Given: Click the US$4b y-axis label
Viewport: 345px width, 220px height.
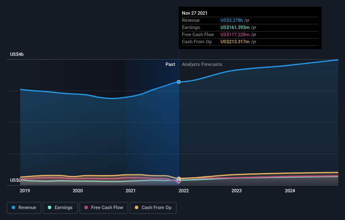Looking at the screenshot, I should [17, 54].
